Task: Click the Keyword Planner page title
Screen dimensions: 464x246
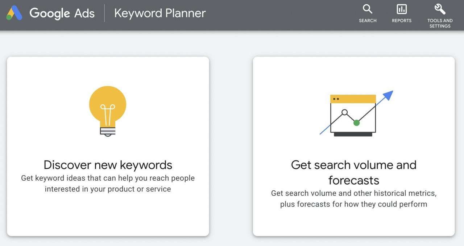Action: (160, 13)
